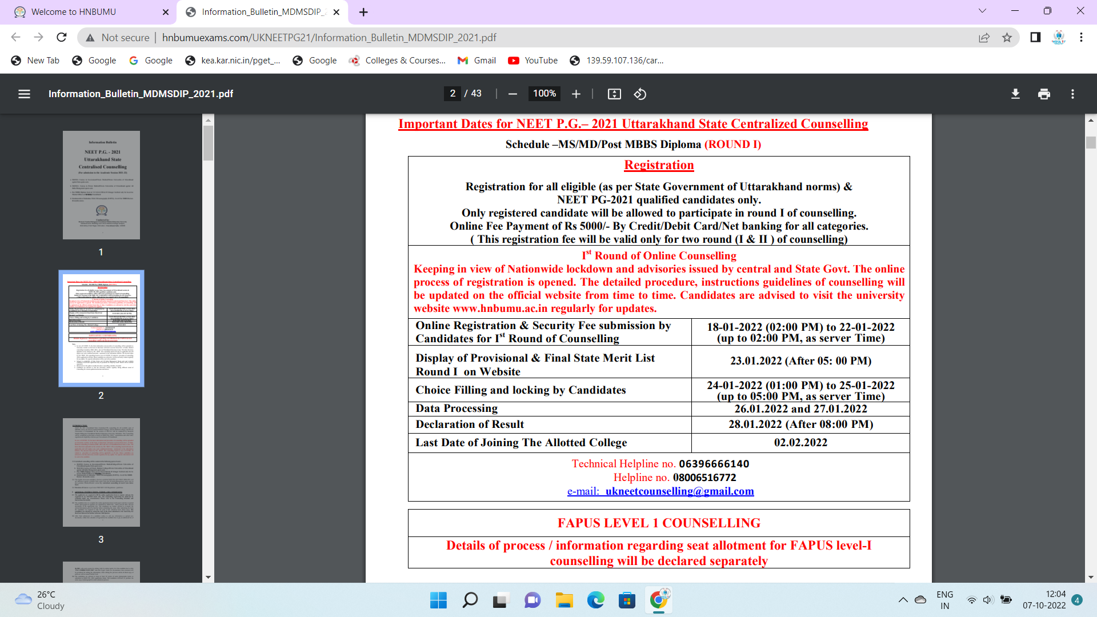Open a new browser tab
This screenshot has width=1097, height=617.
pyautogui.click(x=363, y=12)
